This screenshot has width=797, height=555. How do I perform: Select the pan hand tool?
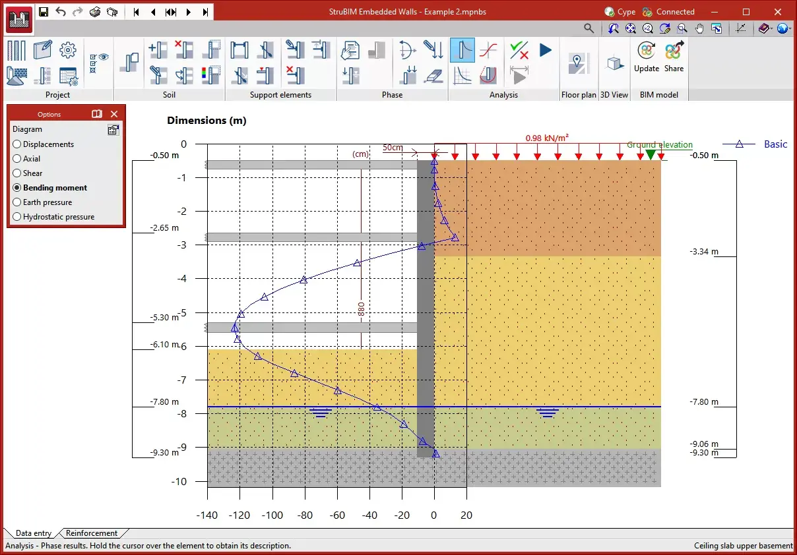699,28
